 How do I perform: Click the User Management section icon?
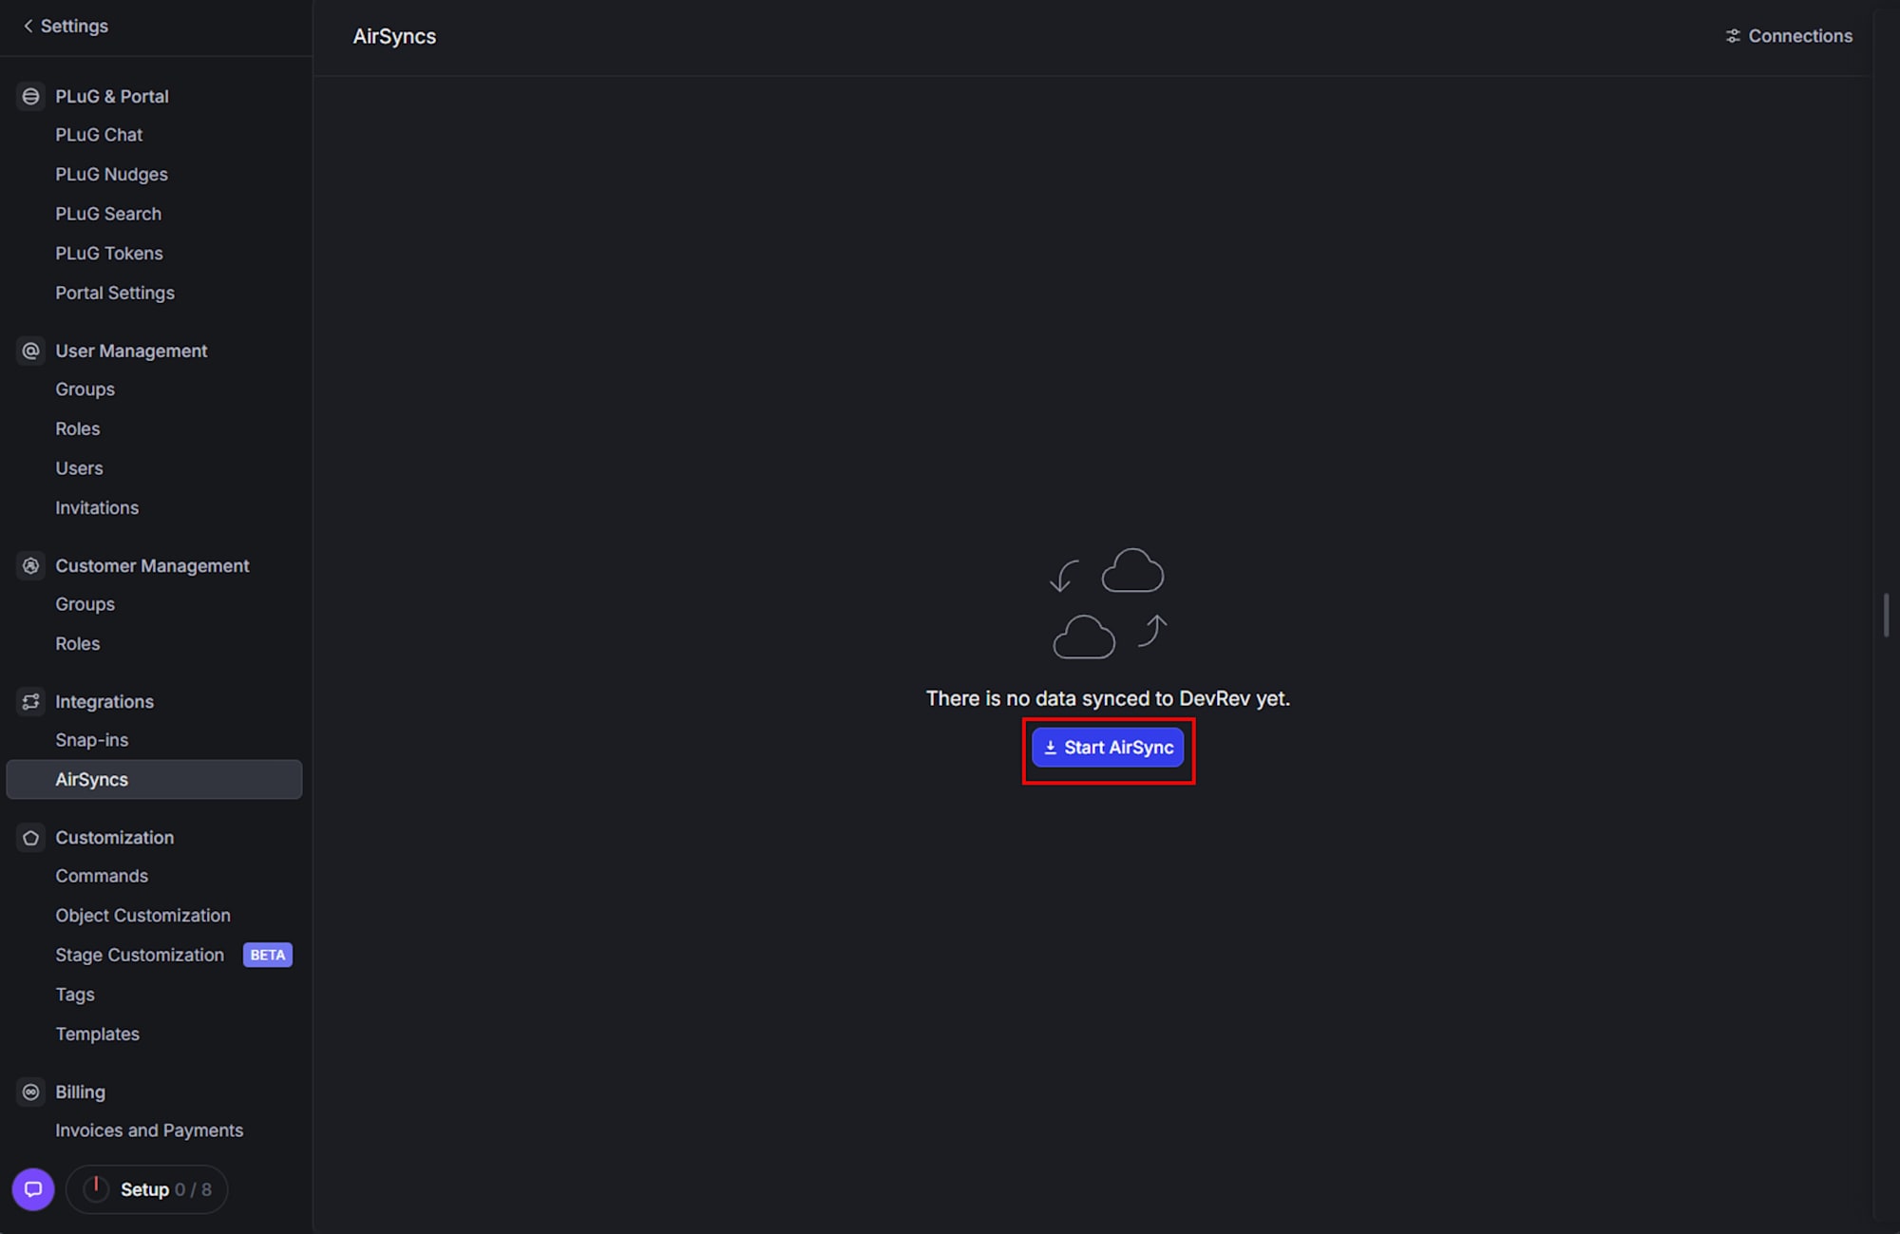(x=30, y=351)
